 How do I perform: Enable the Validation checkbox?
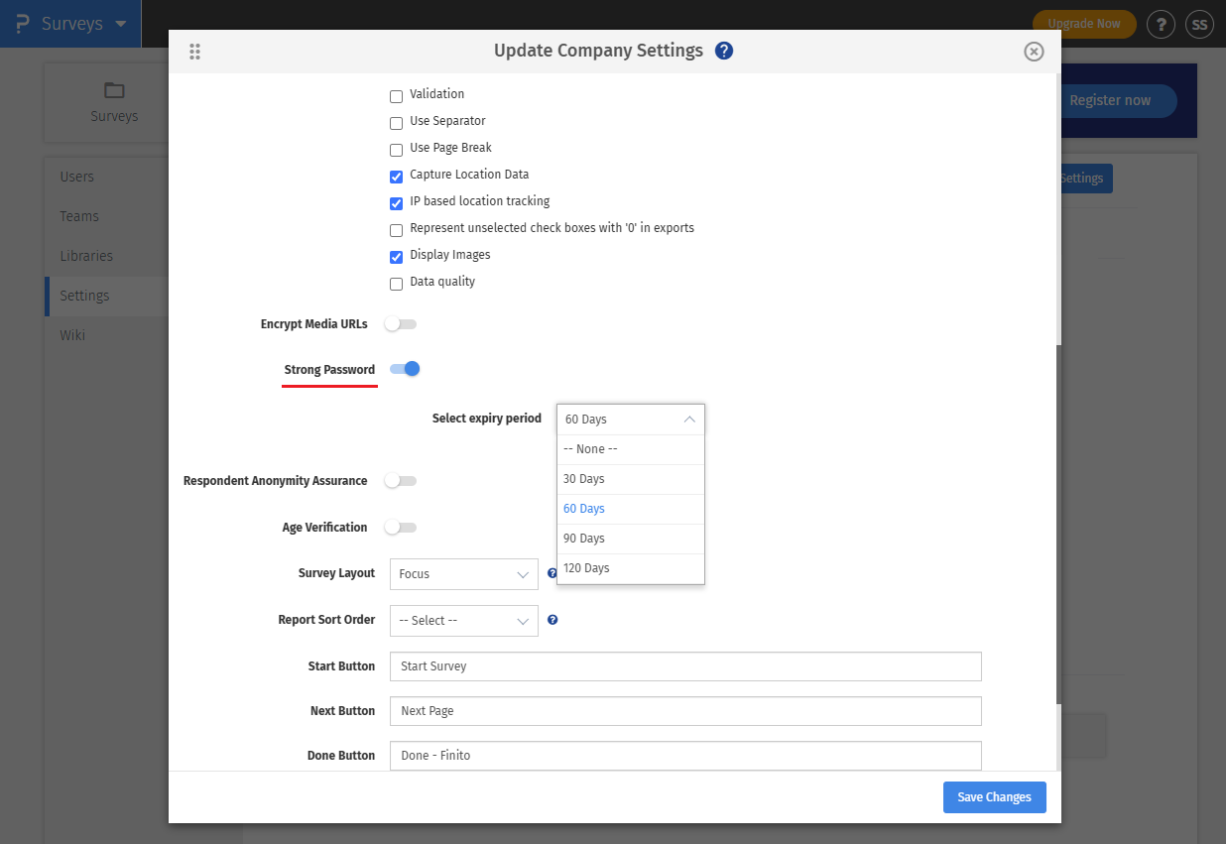point(396,94)
